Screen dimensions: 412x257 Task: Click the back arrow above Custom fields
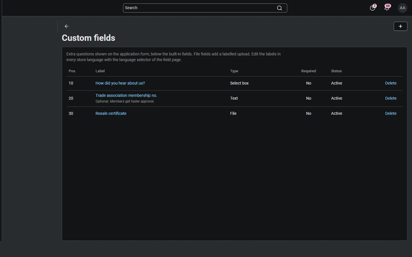point(67,26)
